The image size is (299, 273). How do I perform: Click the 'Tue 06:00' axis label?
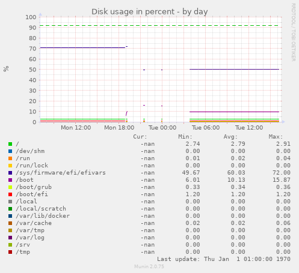[206, 128]
